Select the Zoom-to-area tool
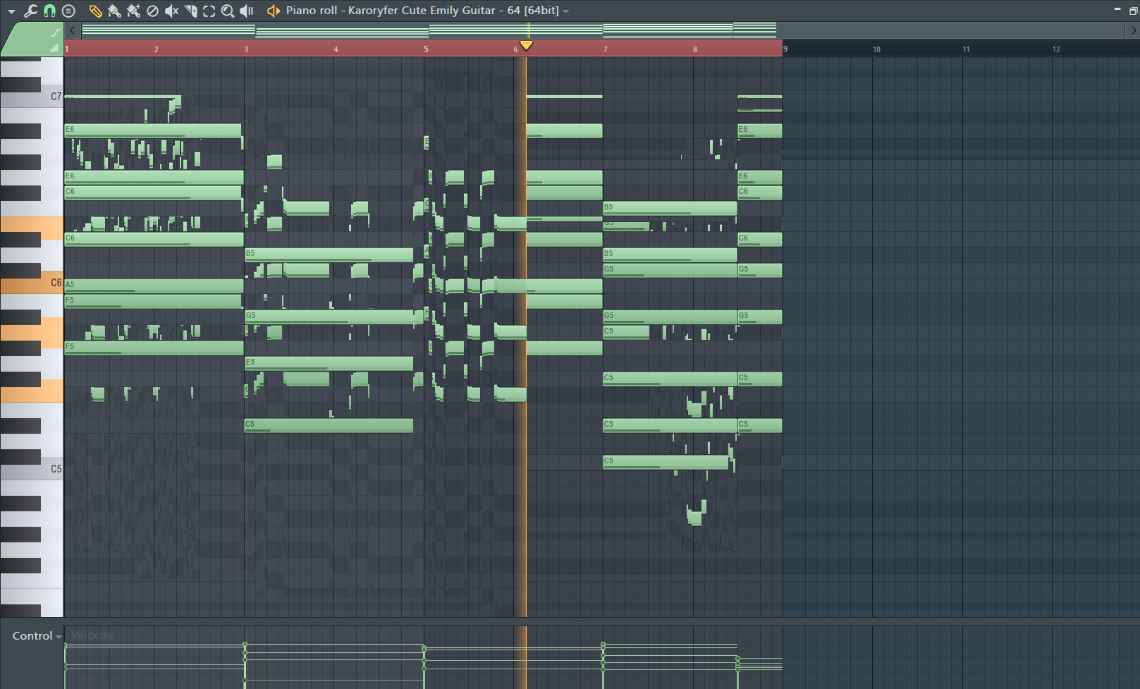The width and height of the screenshot is (1140, 689). [226, 11]
